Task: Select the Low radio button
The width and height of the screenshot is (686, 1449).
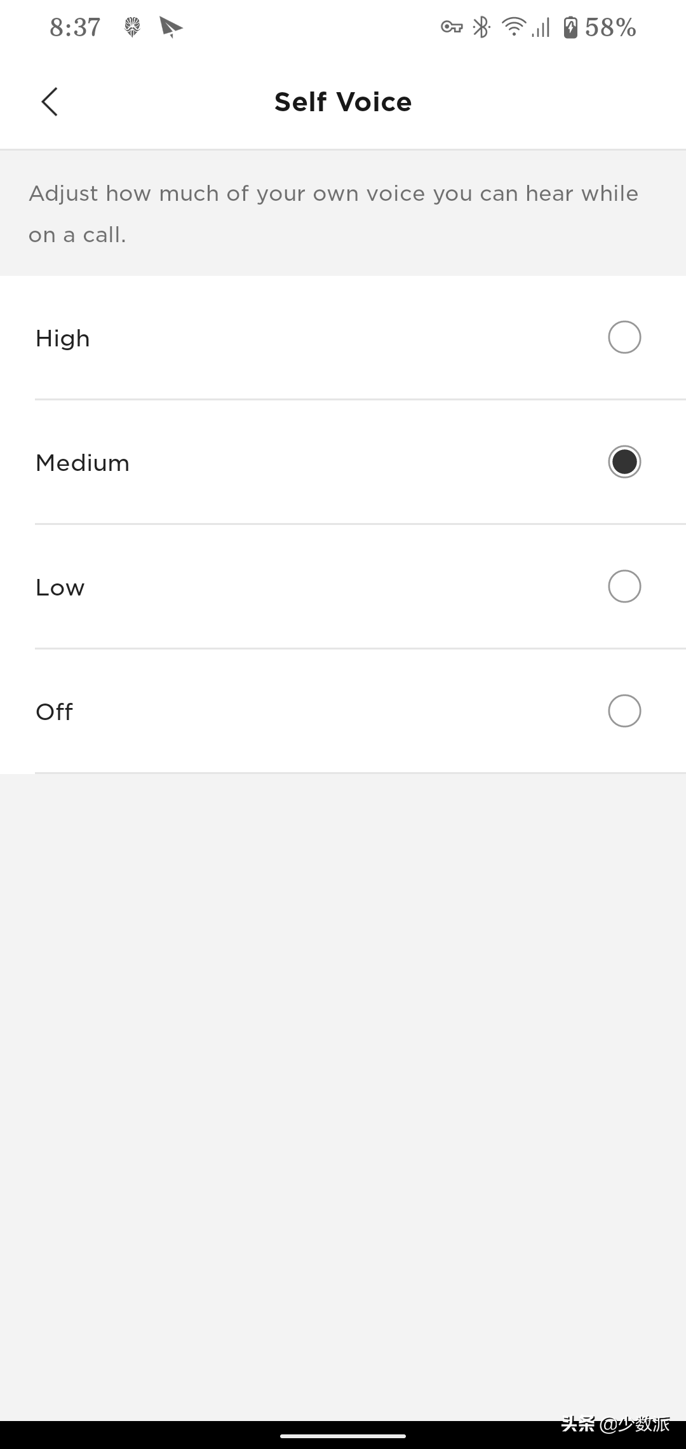Action: (x=624, y=587)
